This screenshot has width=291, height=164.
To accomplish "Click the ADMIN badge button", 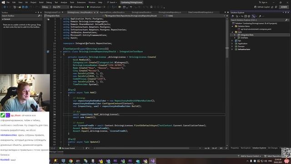I will click(x=284, y=7).
